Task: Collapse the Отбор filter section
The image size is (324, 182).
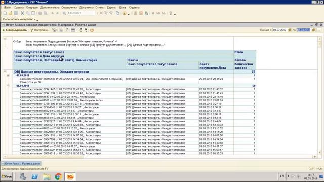Action: tap(5, 38)
